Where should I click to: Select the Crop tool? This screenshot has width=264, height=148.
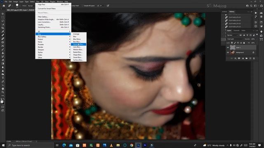tap(3, 28)
